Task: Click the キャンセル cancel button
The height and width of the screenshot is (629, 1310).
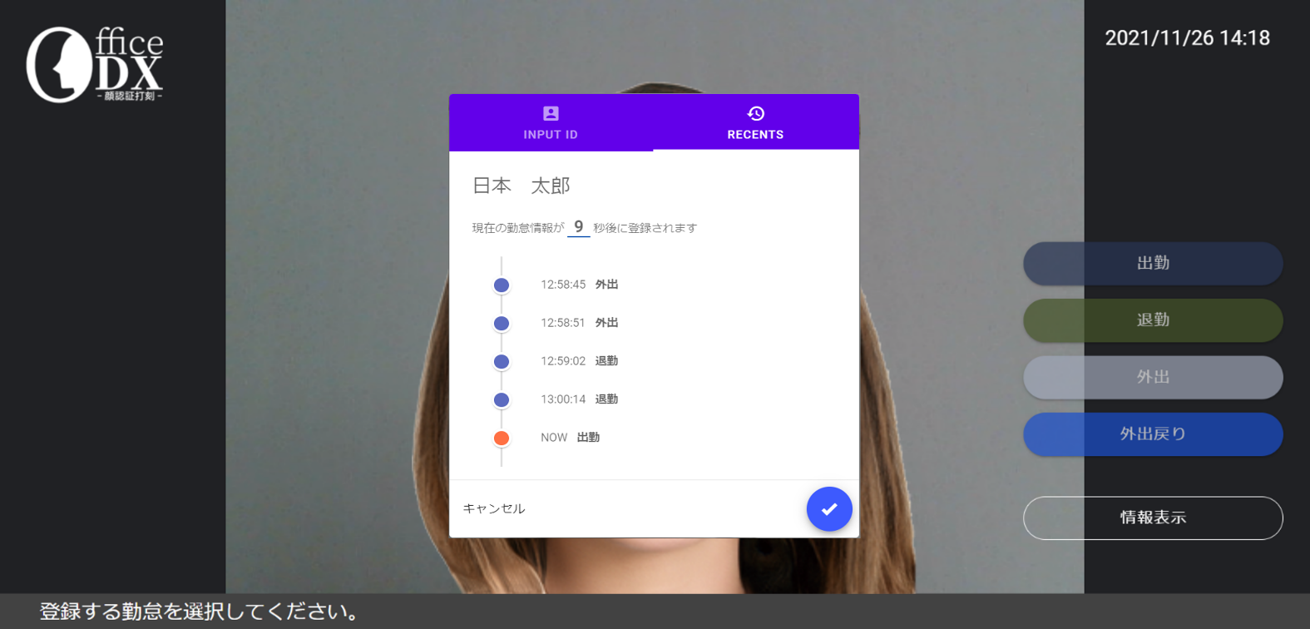Action: (x=494, y=508)
